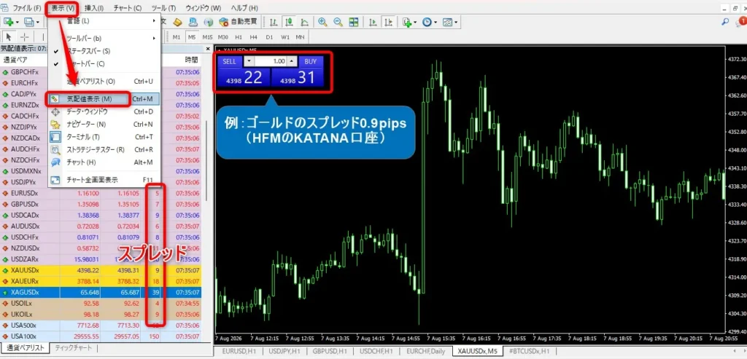This screenshot has height=359, width=747.
Task: Select the crosshair tool
Action: (26, 36)
